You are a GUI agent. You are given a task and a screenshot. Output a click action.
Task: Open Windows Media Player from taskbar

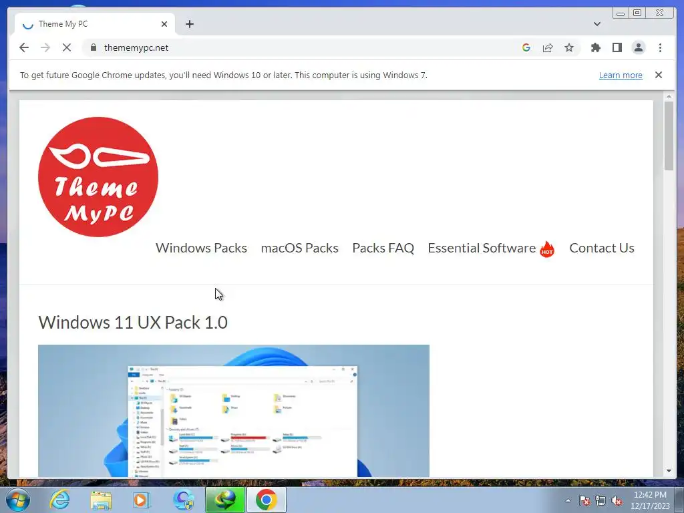pyautogui.click(x=142, y=500)
